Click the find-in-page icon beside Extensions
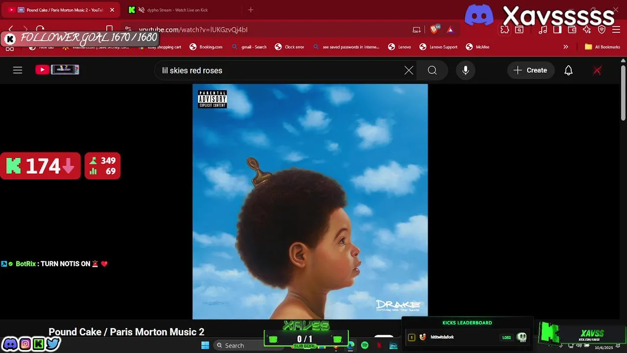Viewport: 627px width, 353px height. pos(519,30)
